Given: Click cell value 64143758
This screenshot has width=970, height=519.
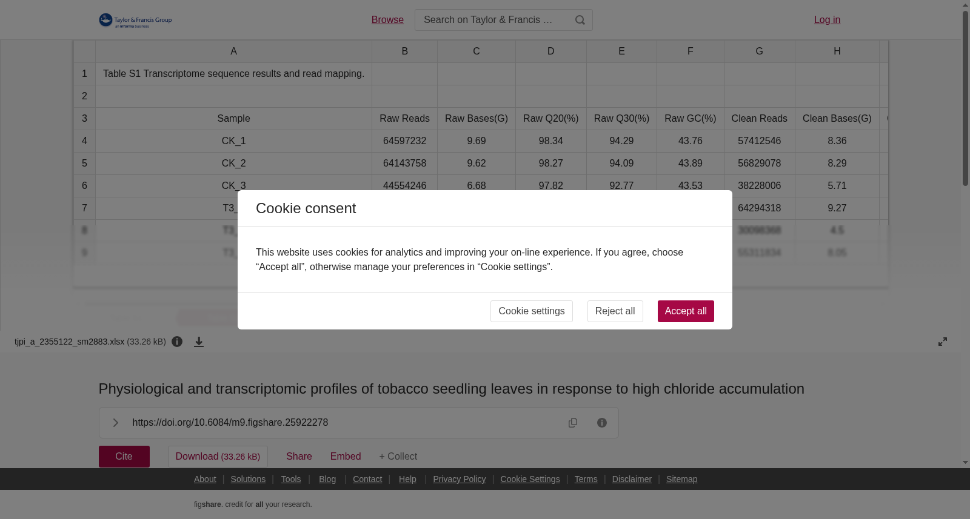Looking at the screenshot, I should click(x=404, y=164).
